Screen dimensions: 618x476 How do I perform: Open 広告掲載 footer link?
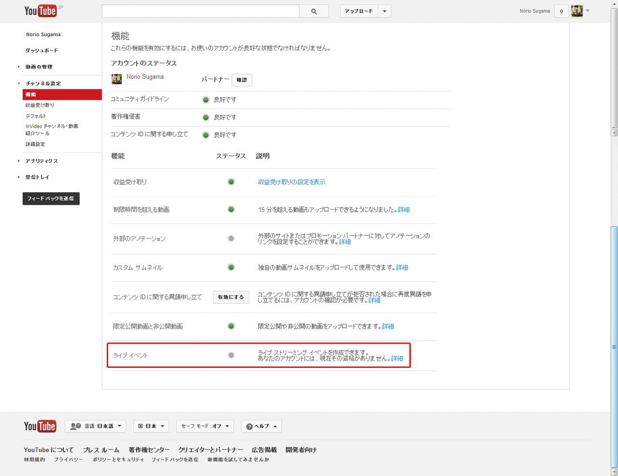264,450
